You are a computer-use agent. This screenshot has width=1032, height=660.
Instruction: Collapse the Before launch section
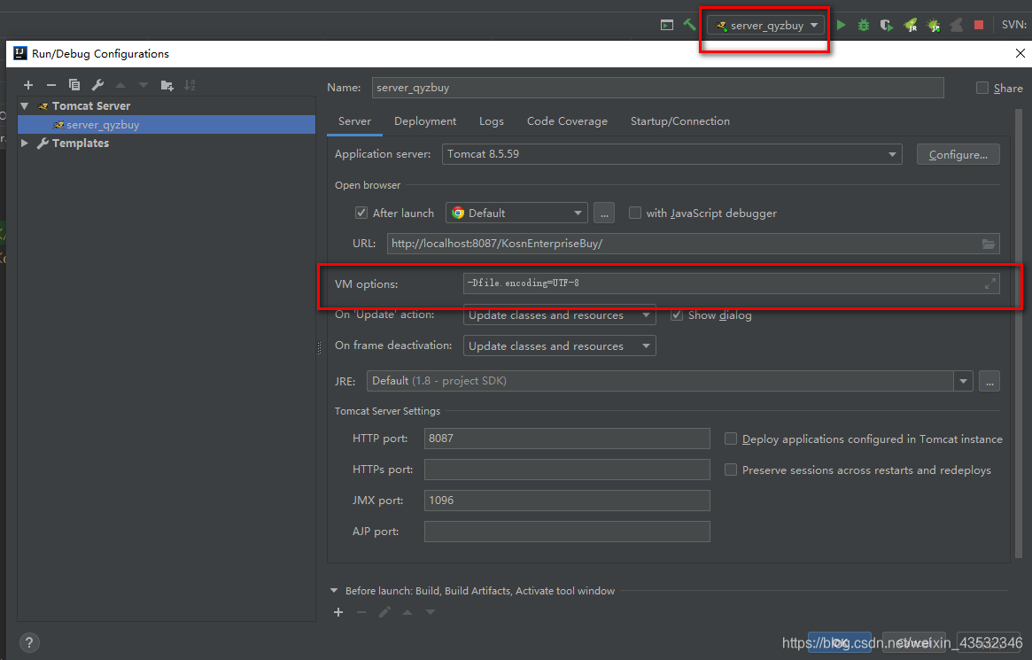click(334, 591)
